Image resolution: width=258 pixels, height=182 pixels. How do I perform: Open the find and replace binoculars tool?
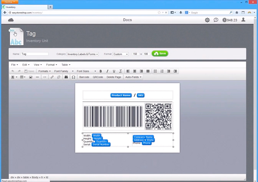(66, 77)
